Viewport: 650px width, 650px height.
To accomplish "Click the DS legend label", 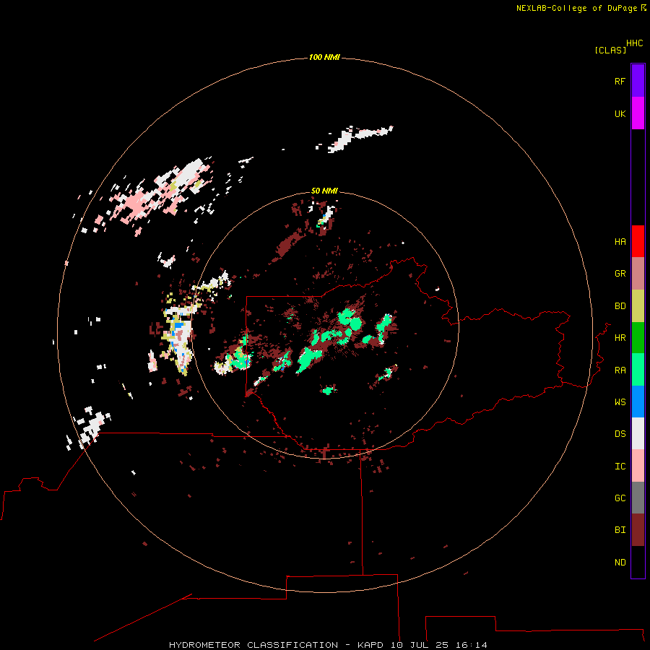I will [620, 433].
